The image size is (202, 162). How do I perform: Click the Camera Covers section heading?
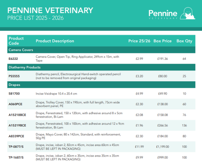[21, 50]
